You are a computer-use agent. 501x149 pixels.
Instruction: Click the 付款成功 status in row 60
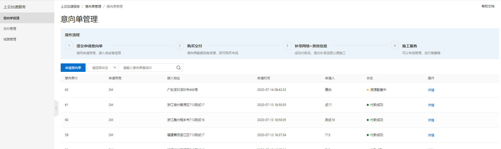pyautogui.click(x=375, y=120)
